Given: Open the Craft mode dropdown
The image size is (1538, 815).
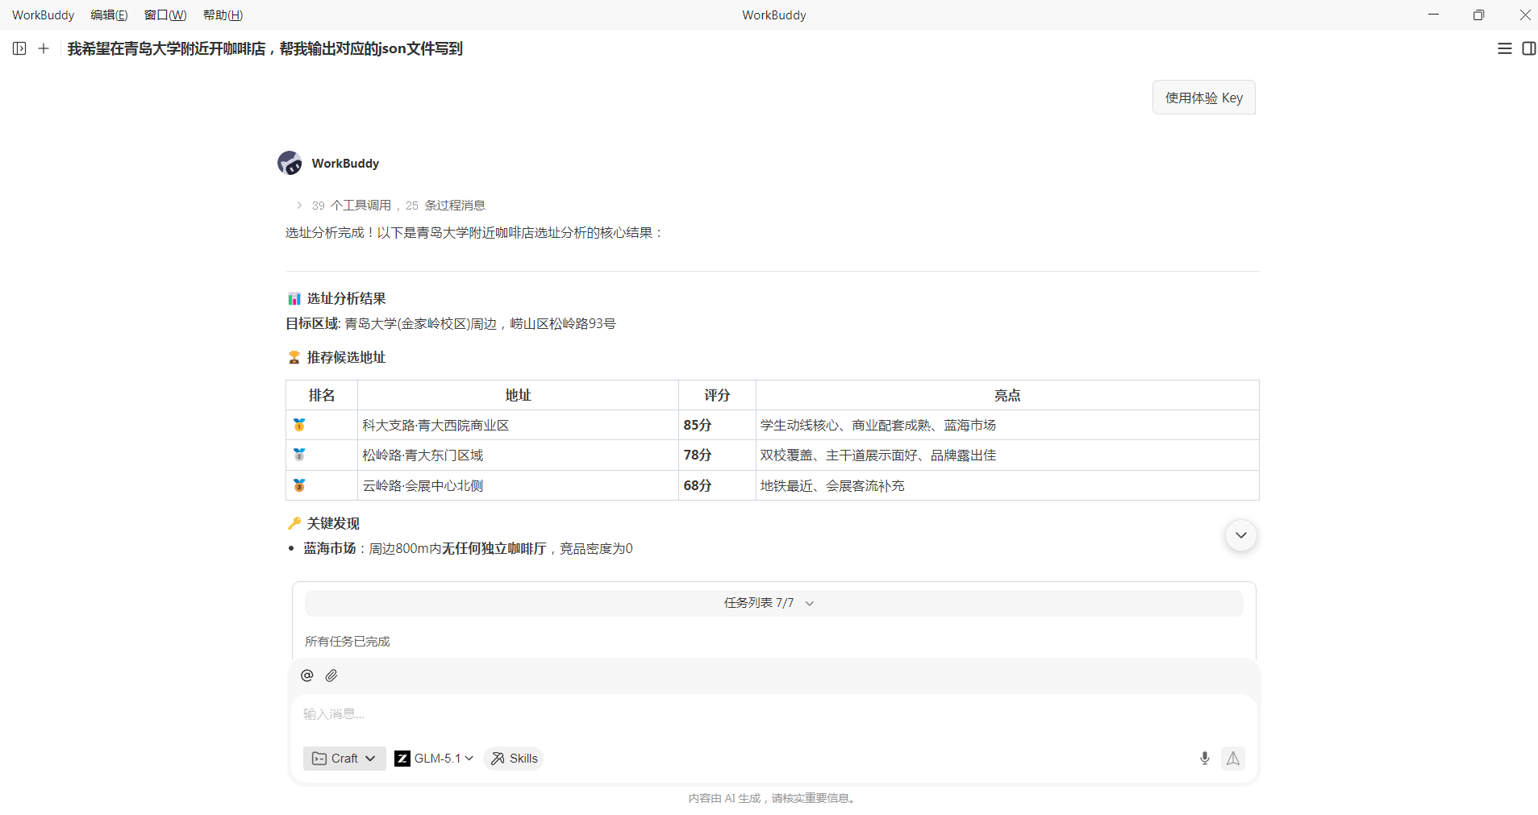Looking at the screenshot, I should 344,759.
